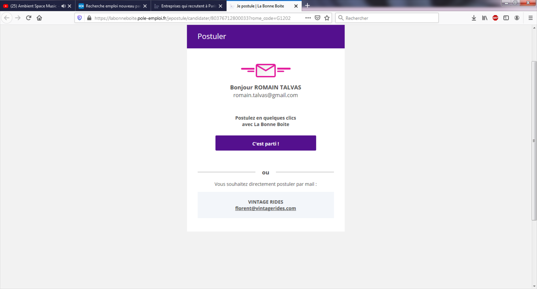This screenshot has height=289, width=537.
Task: Expand page actions three-dots menu
Action: (x=308, y=18)
